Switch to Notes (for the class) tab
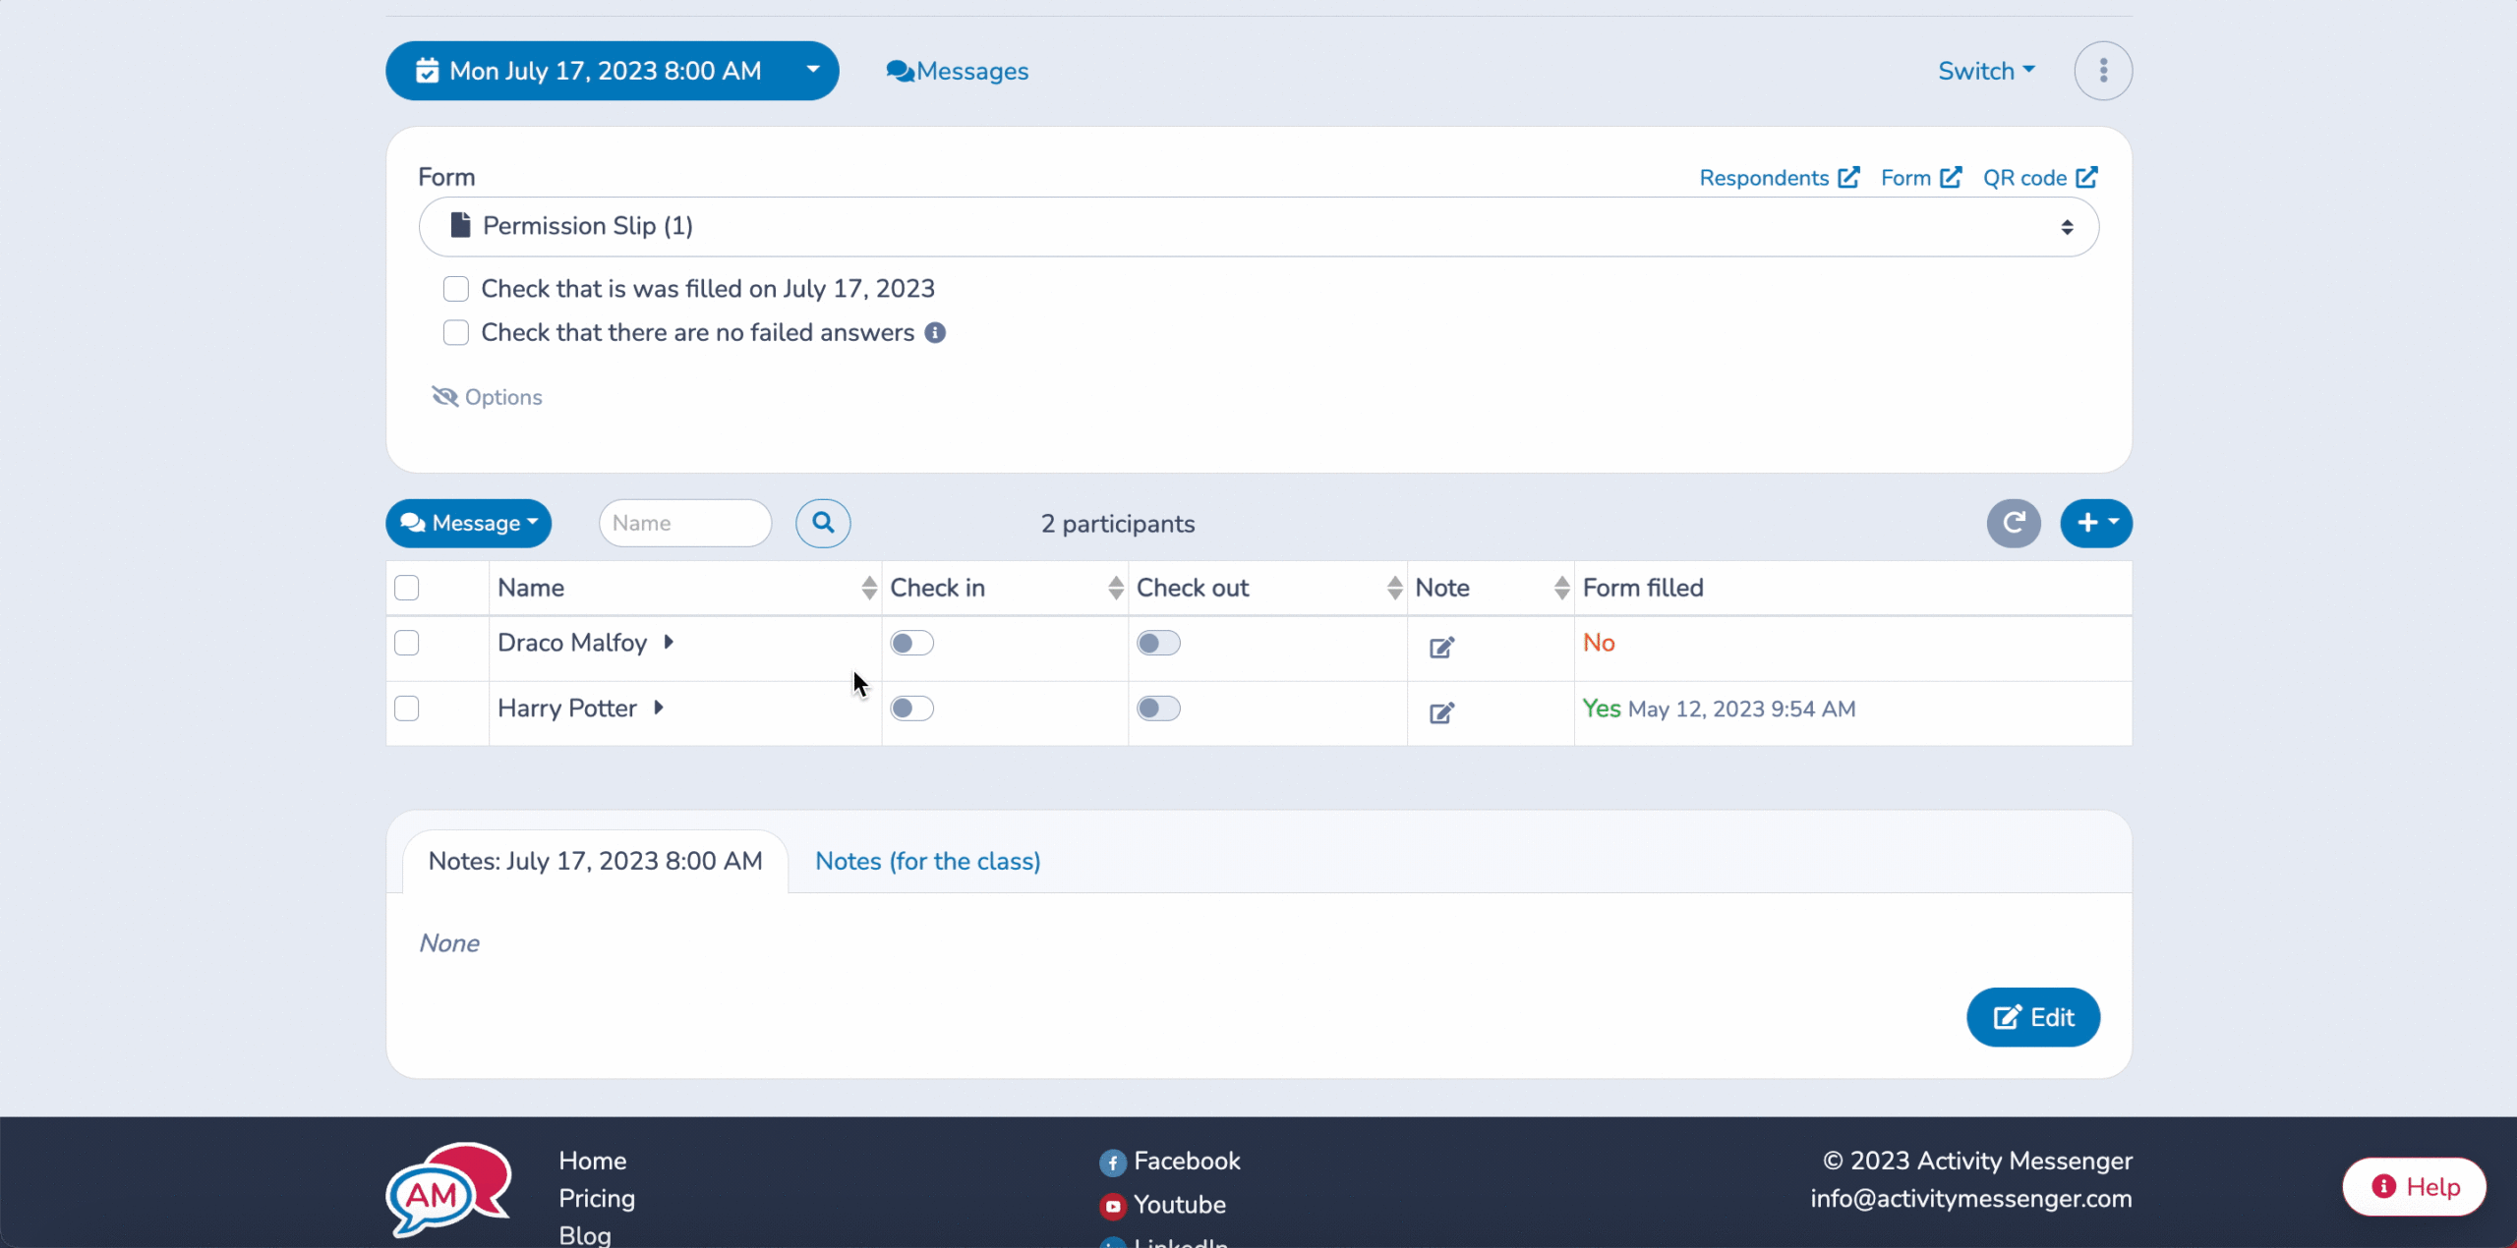Screen dimensions: 2517x1248 pos(927,862)
